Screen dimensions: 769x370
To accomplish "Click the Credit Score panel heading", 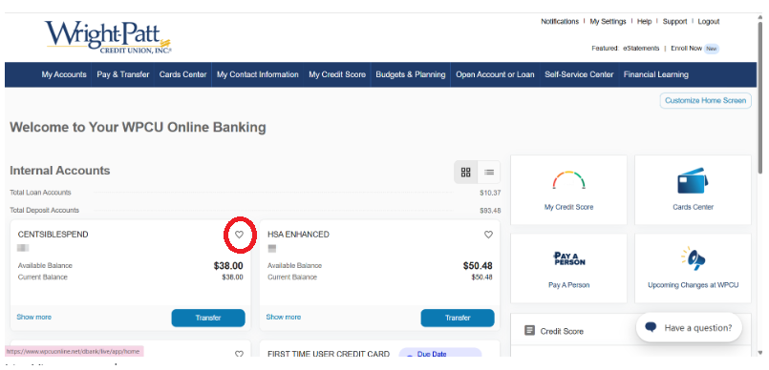I will click(x=562, y=331).
